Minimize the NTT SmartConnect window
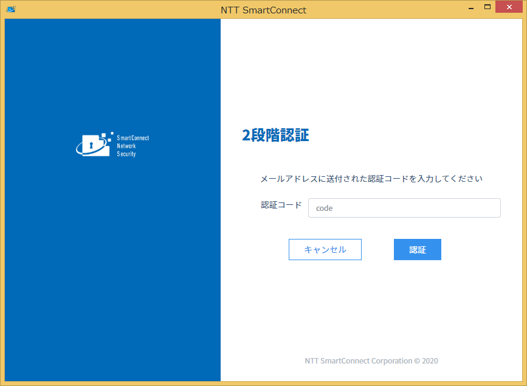Screen dimensions: 527x386 point(471,8)
